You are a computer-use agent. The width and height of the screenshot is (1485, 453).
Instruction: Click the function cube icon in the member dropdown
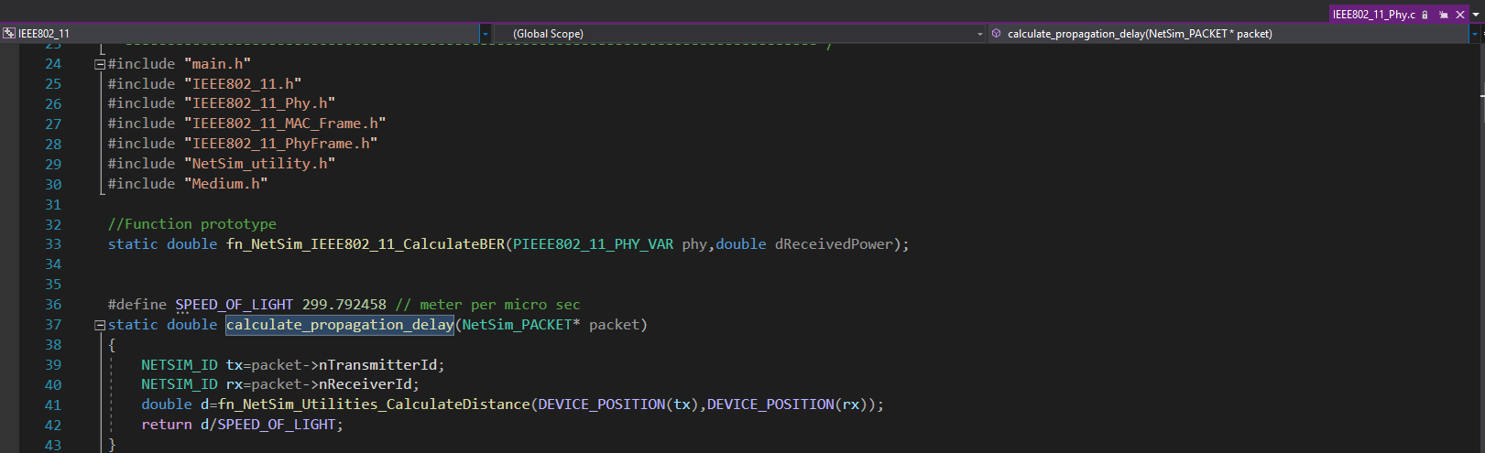coord(997,34)
